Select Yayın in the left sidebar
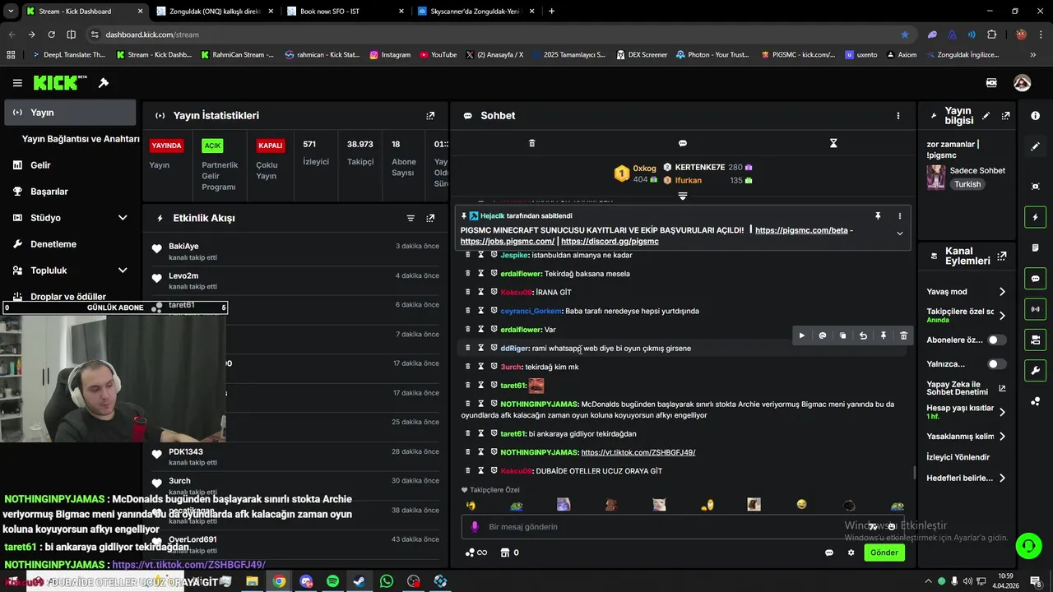 click(70, 113)
